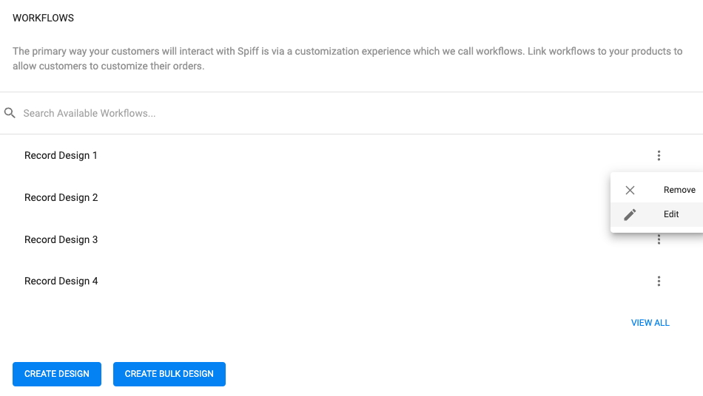Click the WORKFLOWS section heading
The image size is (703, 396).
click(43, 18)
